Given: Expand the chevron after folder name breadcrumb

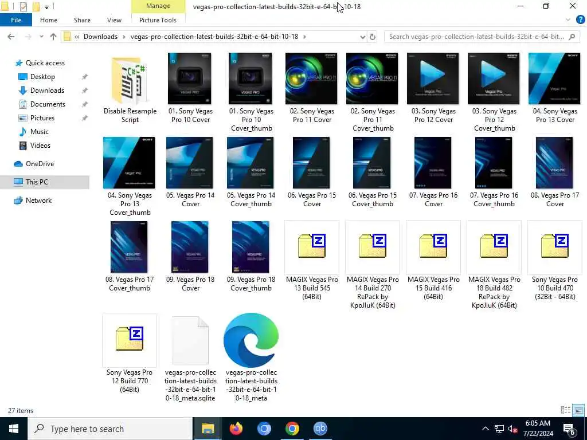Looking at the screenshot, I should (x=305, y=37).
